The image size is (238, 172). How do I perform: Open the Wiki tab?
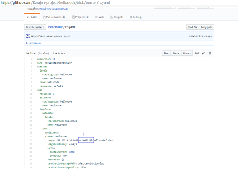coord(99,17)
